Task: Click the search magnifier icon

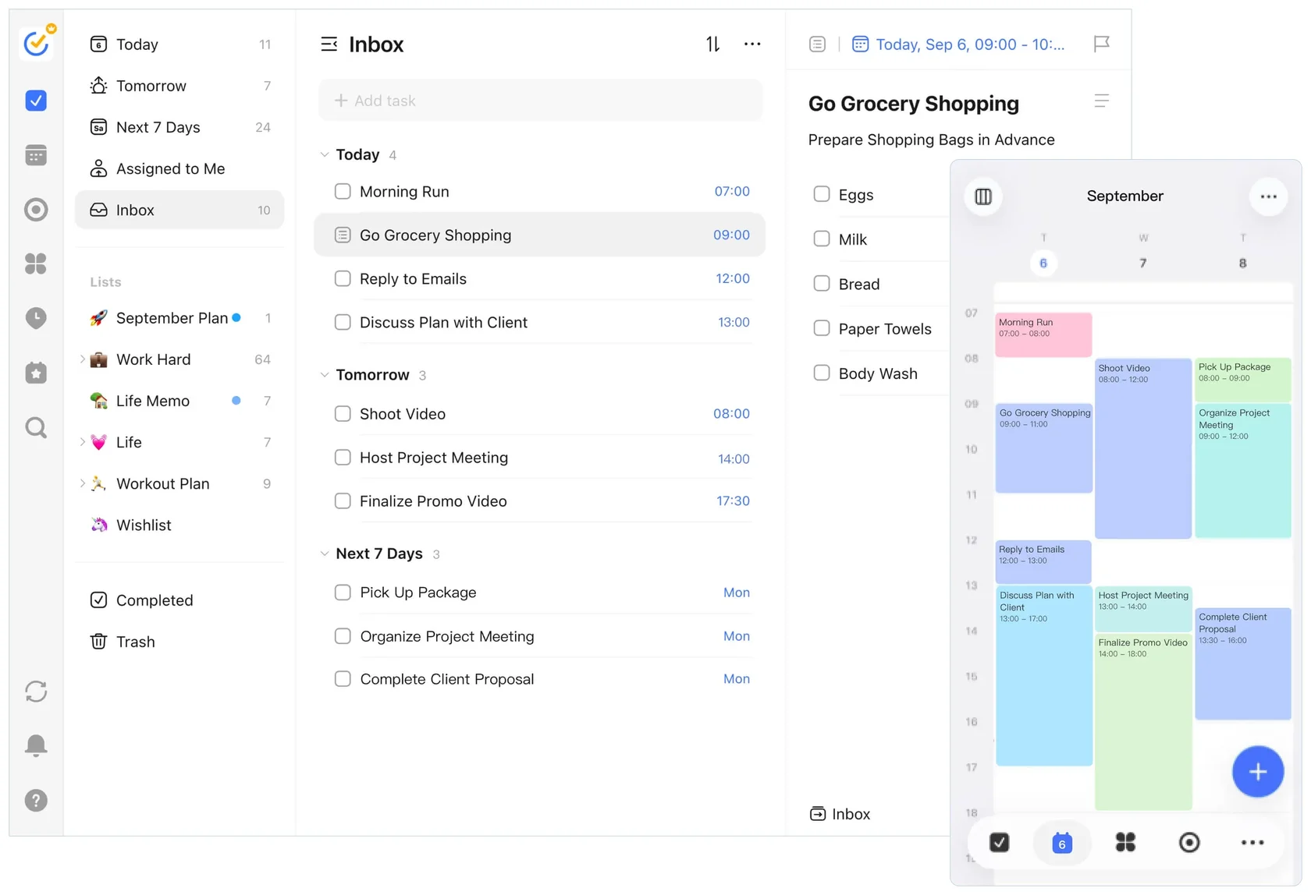Action: point(36,427)
